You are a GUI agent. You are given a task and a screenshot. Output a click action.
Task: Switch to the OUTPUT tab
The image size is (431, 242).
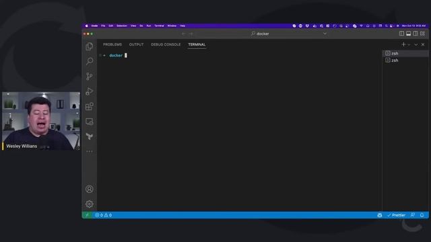pos(136,44)
